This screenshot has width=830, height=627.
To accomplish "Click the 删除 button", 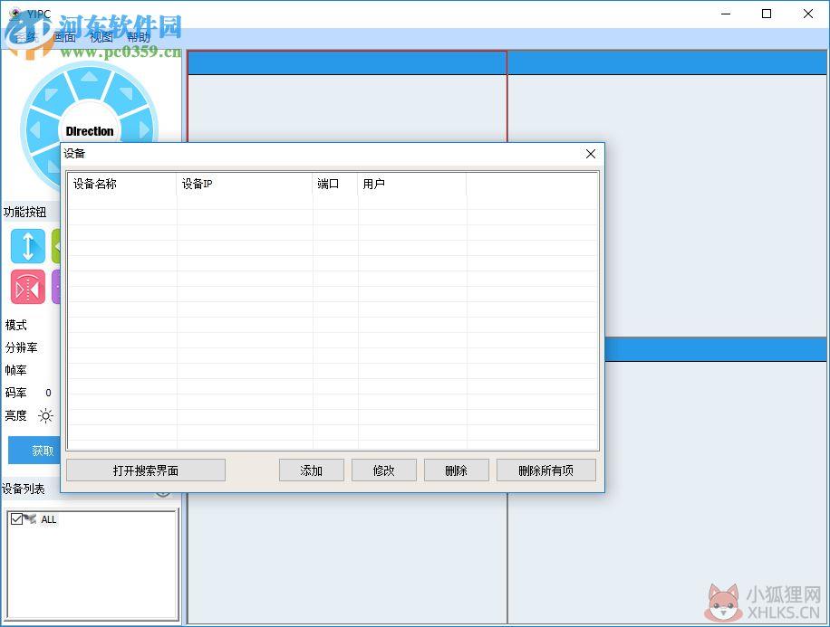I will tap(457, 470).
